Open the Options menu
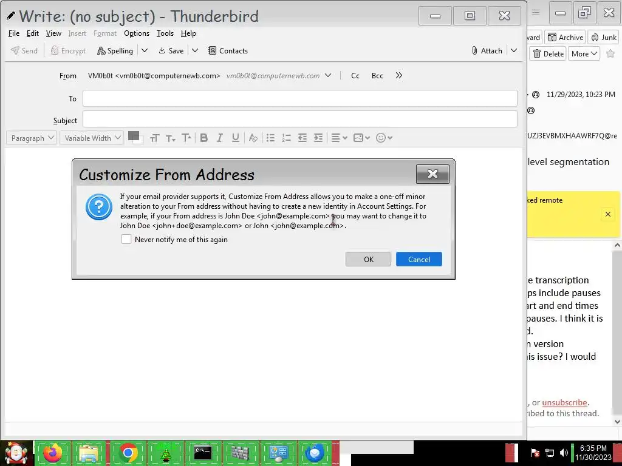This screenshot has width=622, height=466. [137, 33]
